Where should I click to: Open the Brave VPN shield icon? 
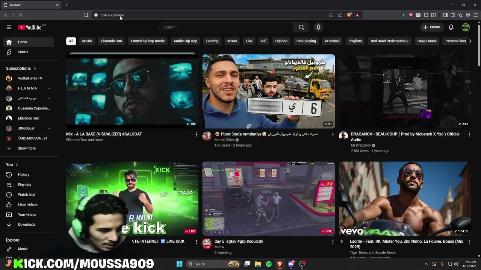468,15
